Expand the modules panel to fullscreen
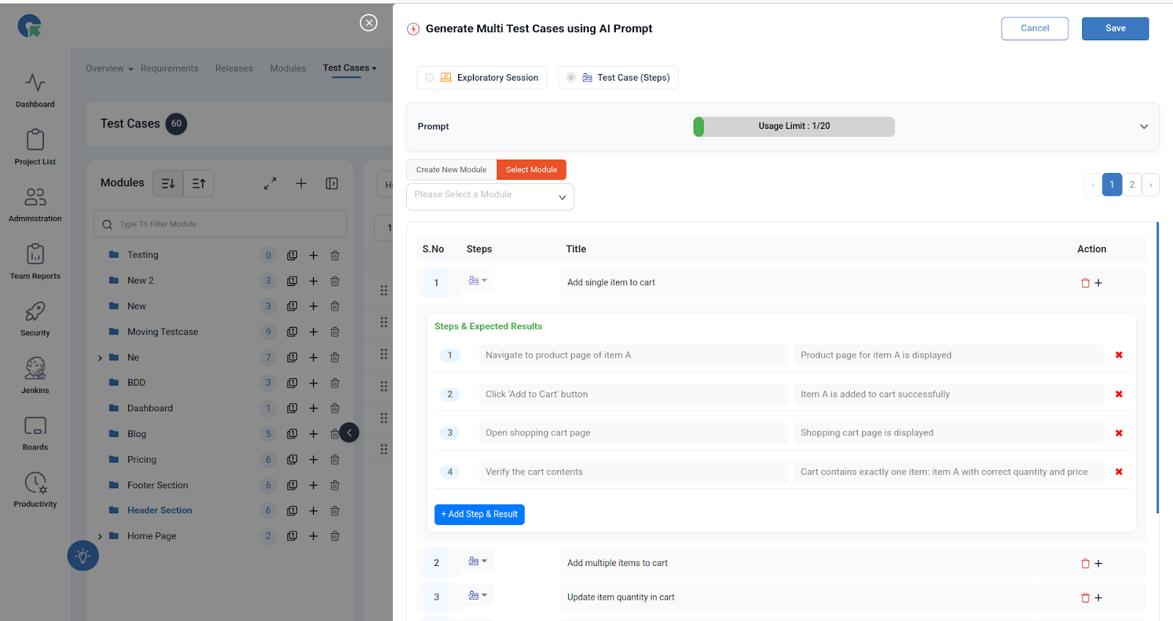This screenshot has width=1173, height=621. point(270,183)
